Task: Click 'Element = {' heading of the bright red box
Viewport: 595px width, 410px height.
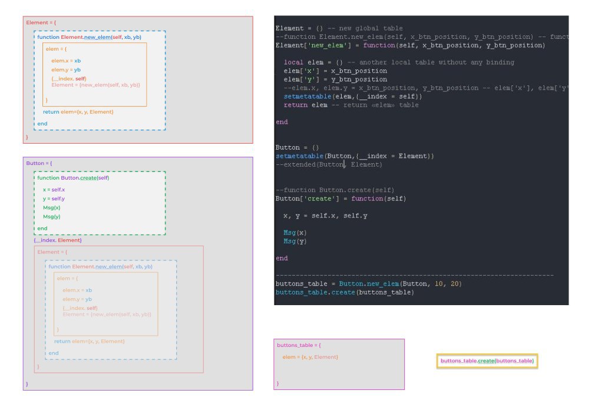Action: click(41, 23)
